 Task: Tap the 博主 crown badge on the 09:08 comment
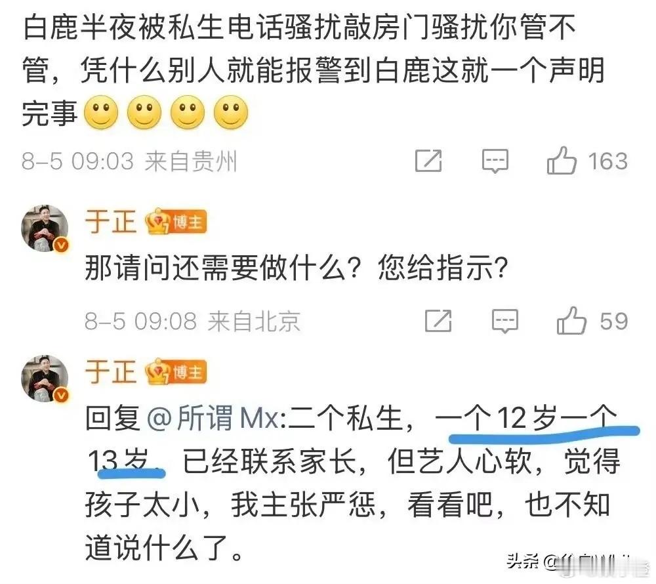[x=176, y=222]
